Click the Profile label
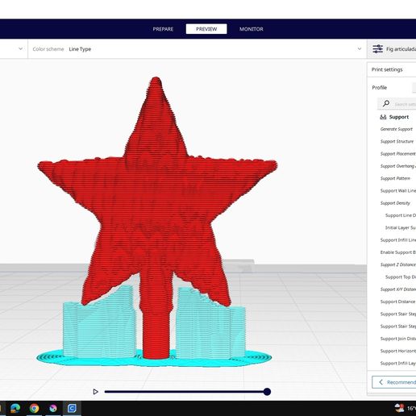 tap(379, 88)
